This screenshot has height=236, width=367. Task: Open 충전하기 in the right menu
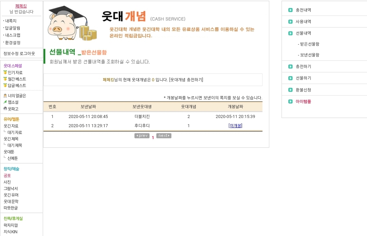[x=303, y=67]
